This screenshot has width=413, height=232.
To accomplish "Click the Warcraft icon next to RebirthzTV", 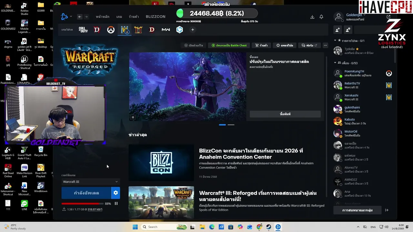I will 389,85.
